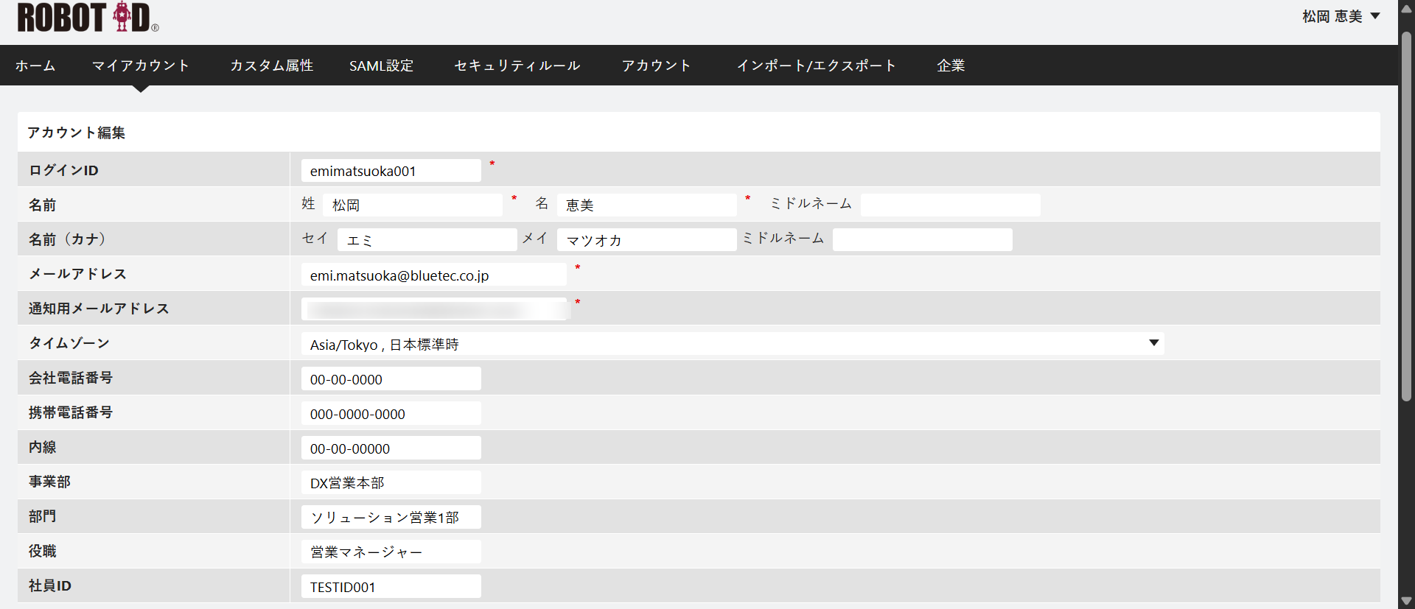The height and width of the screenshot is (609, 1415).
Task: Open the カスタム属性 menu
Action: coord(271,66)
